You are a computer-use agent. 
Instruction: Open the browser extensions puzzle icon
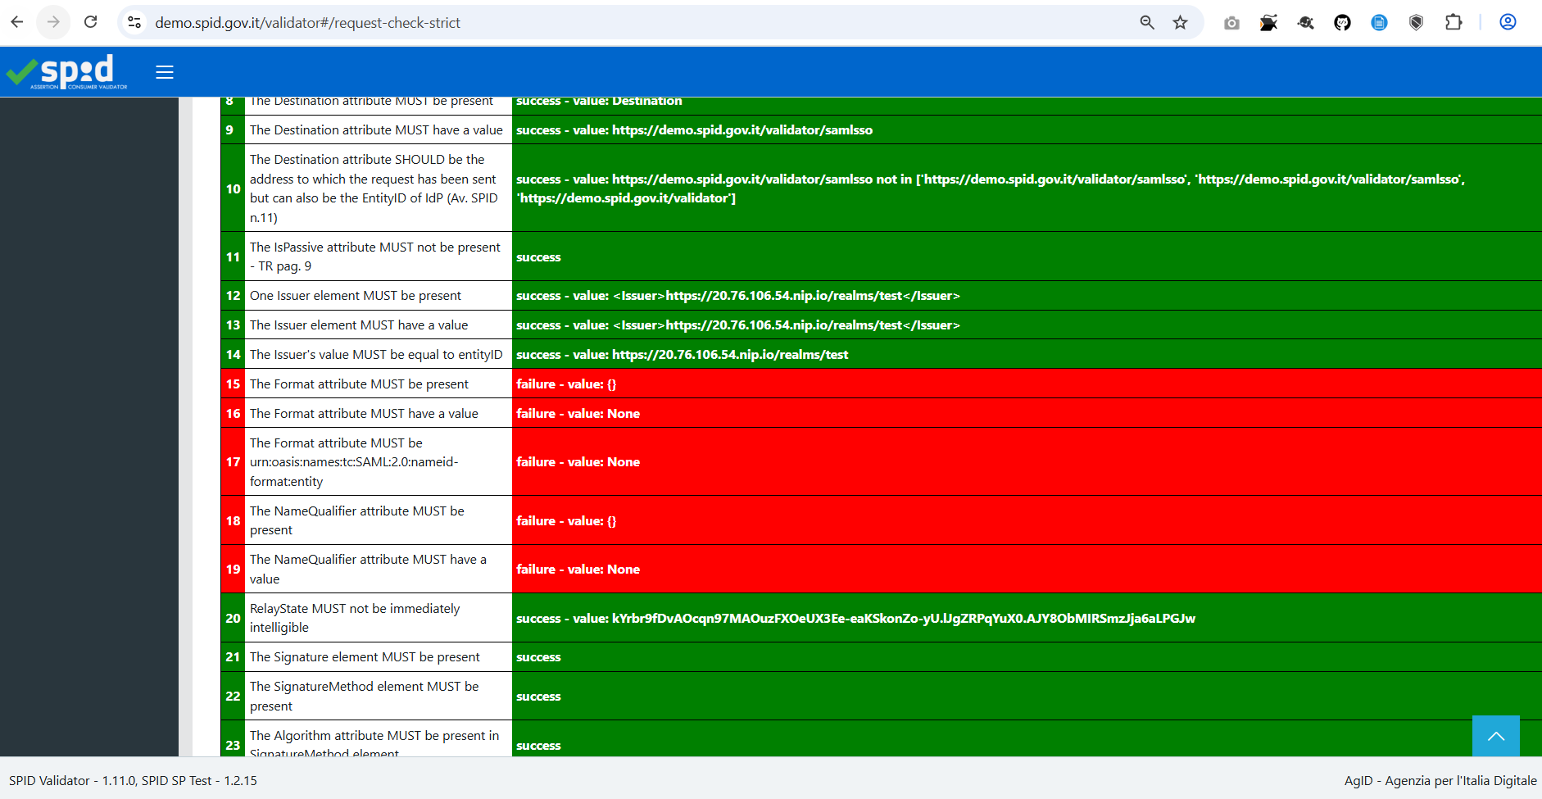1454,22
